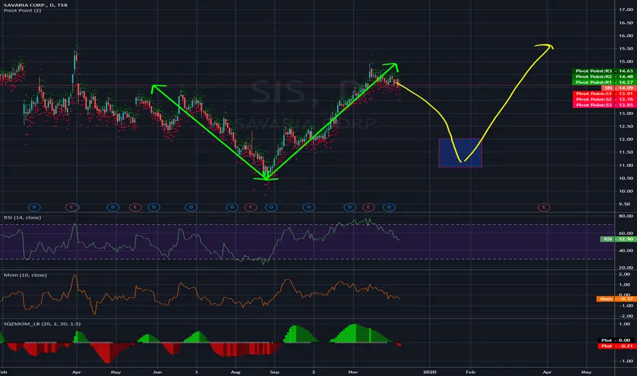Click the earnings E marker in the 2020 forecast area
This screenshot has height=376, width=637.
tap(544, 207)
